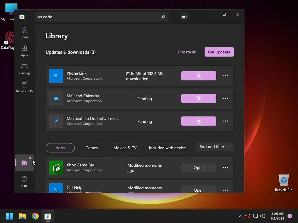The width and height of the screenshot is (298, 223).
Task: Click the search magnifier icon
Action: 163,17
